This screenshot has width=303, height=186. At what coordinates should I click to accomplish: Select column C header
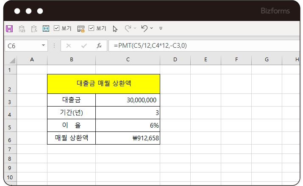tap(128, 60)
